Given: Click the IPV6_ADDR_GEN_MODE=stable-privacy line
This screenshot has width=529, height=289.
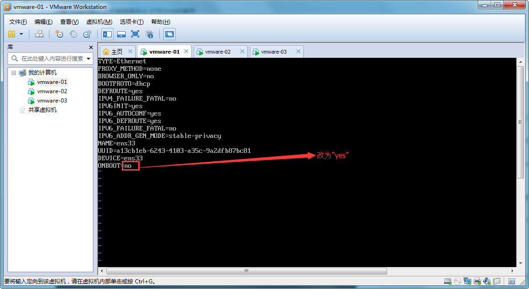Looking at the screenshot, I should (159, 136).
